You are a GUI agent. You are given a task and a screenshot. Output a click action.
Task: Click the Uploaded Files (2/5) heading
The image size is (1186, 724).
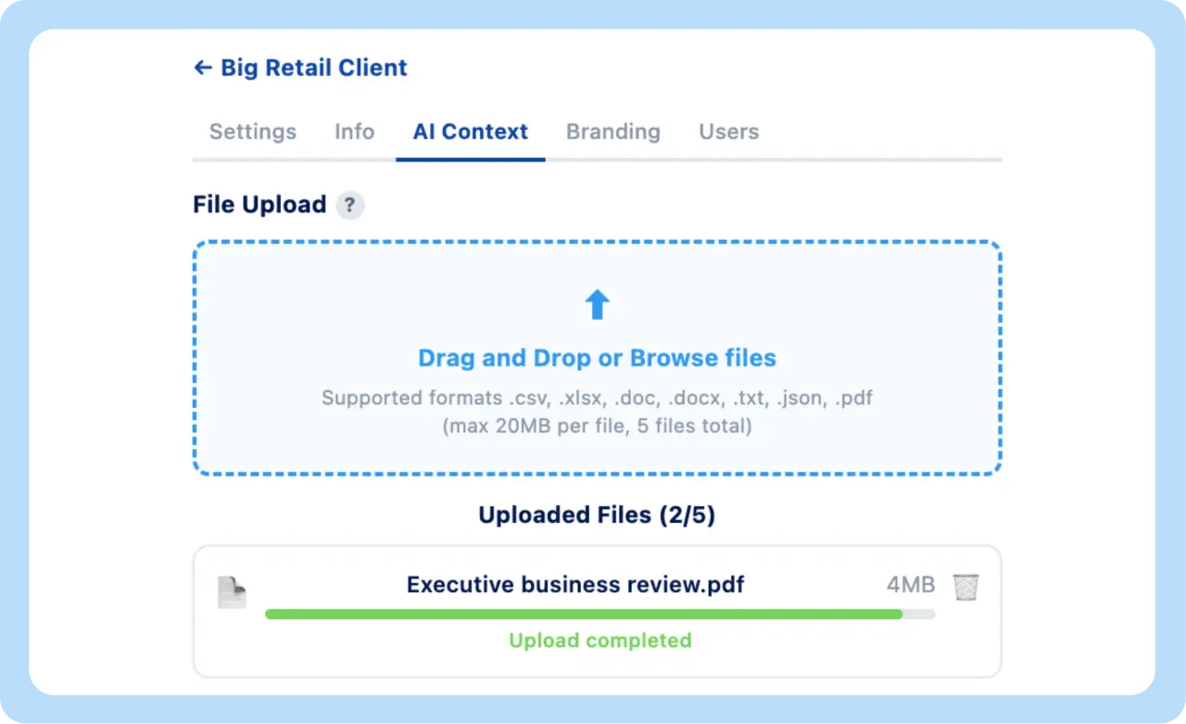tap(598, 515)
